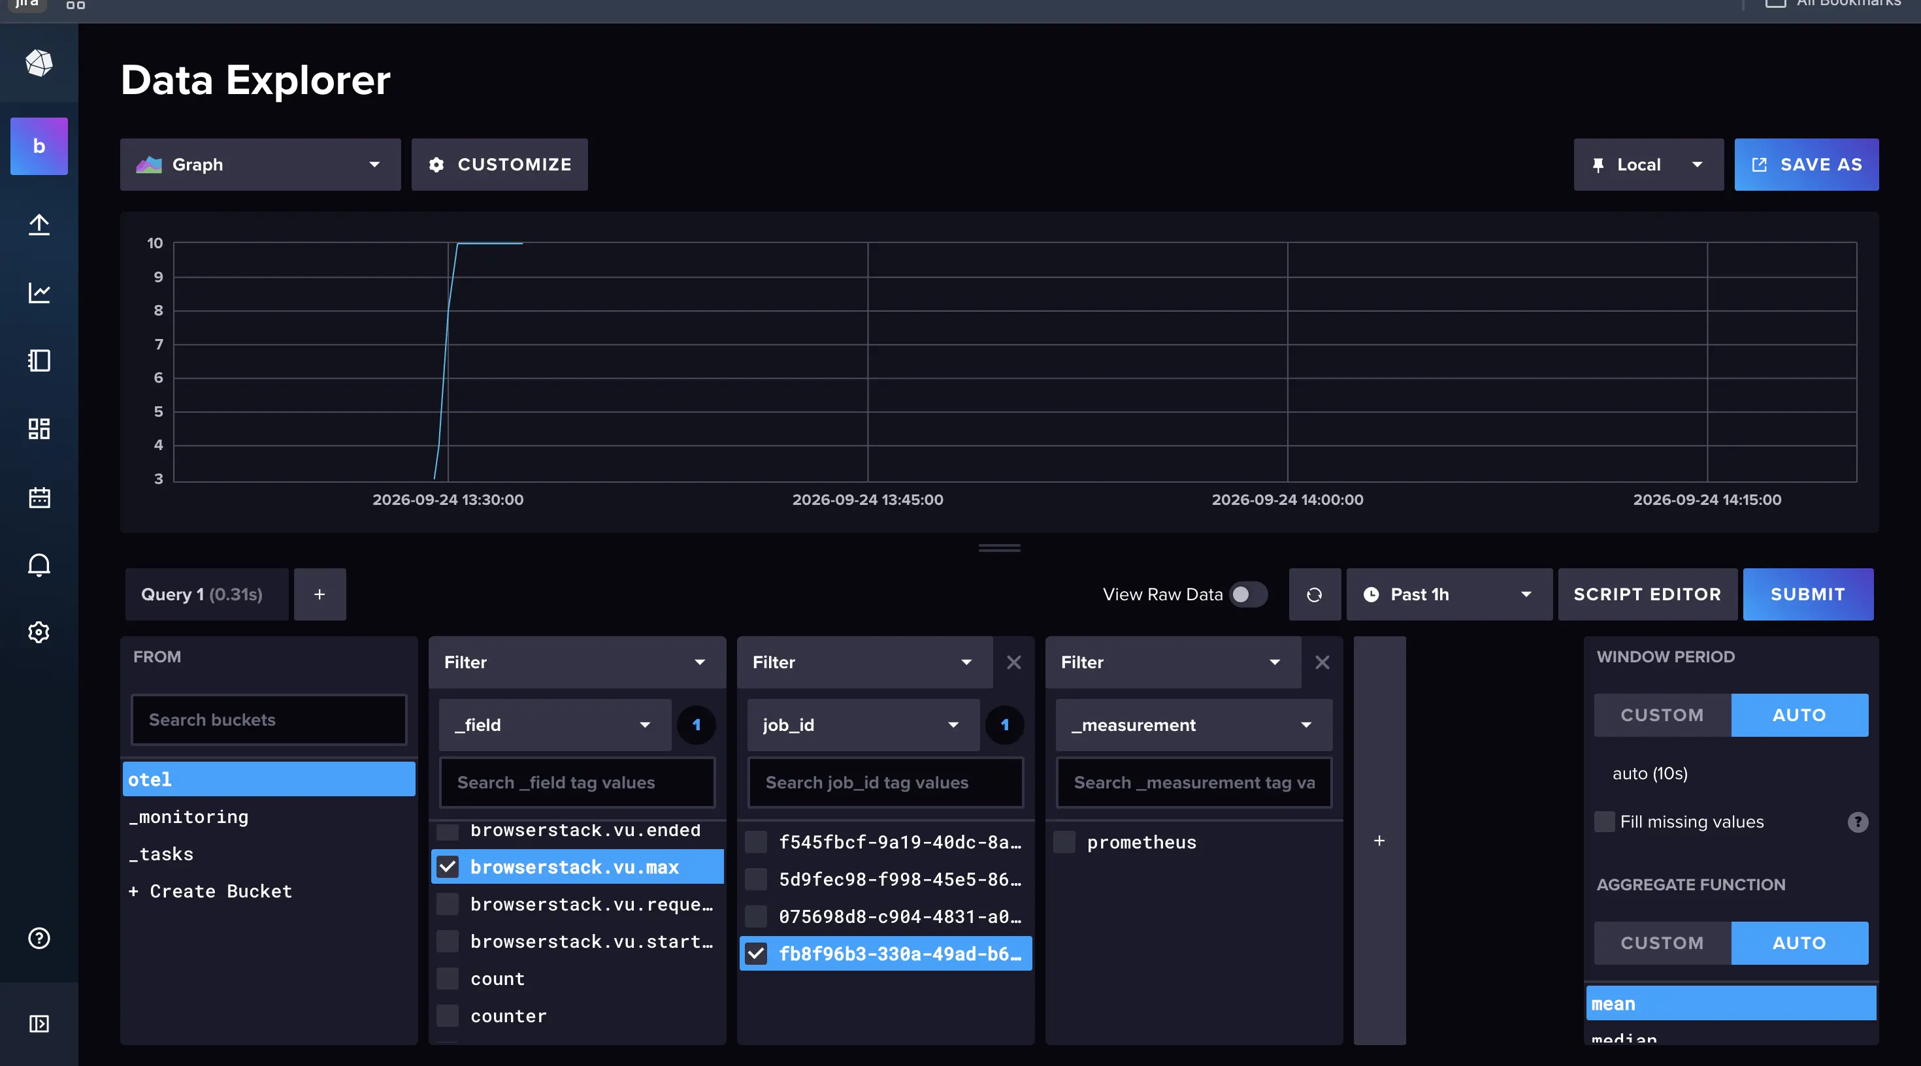Collapse the sidebar navigation toggle icon
The height and width of the screenshot is (1066, 1921).
[39, 1024]
